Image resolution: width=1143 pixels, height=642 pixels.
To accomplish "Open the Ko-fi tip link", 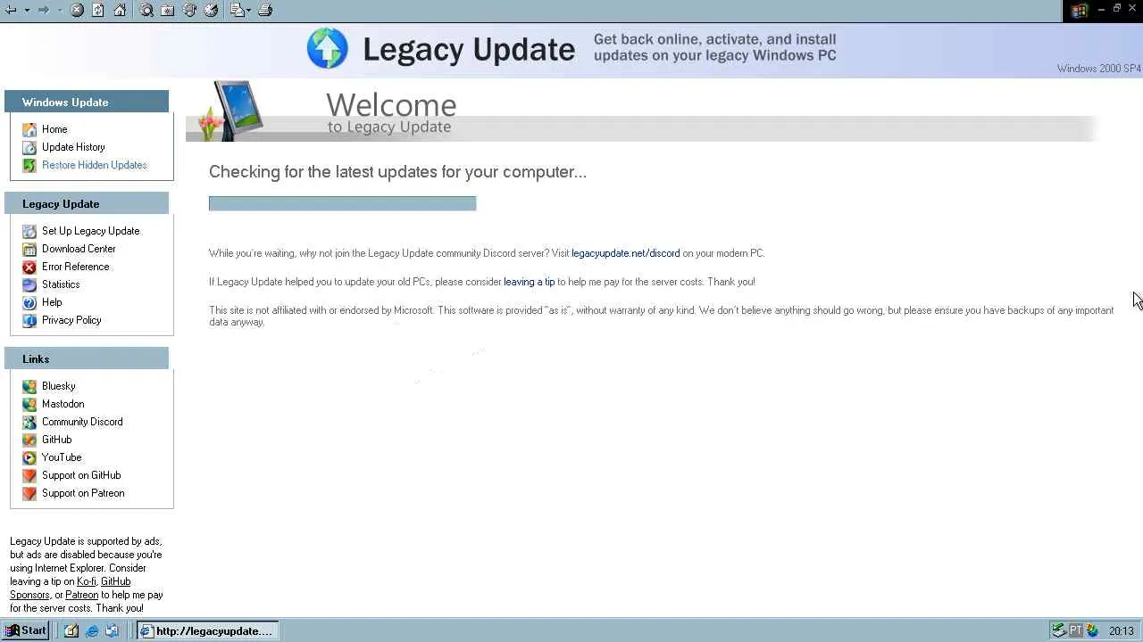I will 87,581.
